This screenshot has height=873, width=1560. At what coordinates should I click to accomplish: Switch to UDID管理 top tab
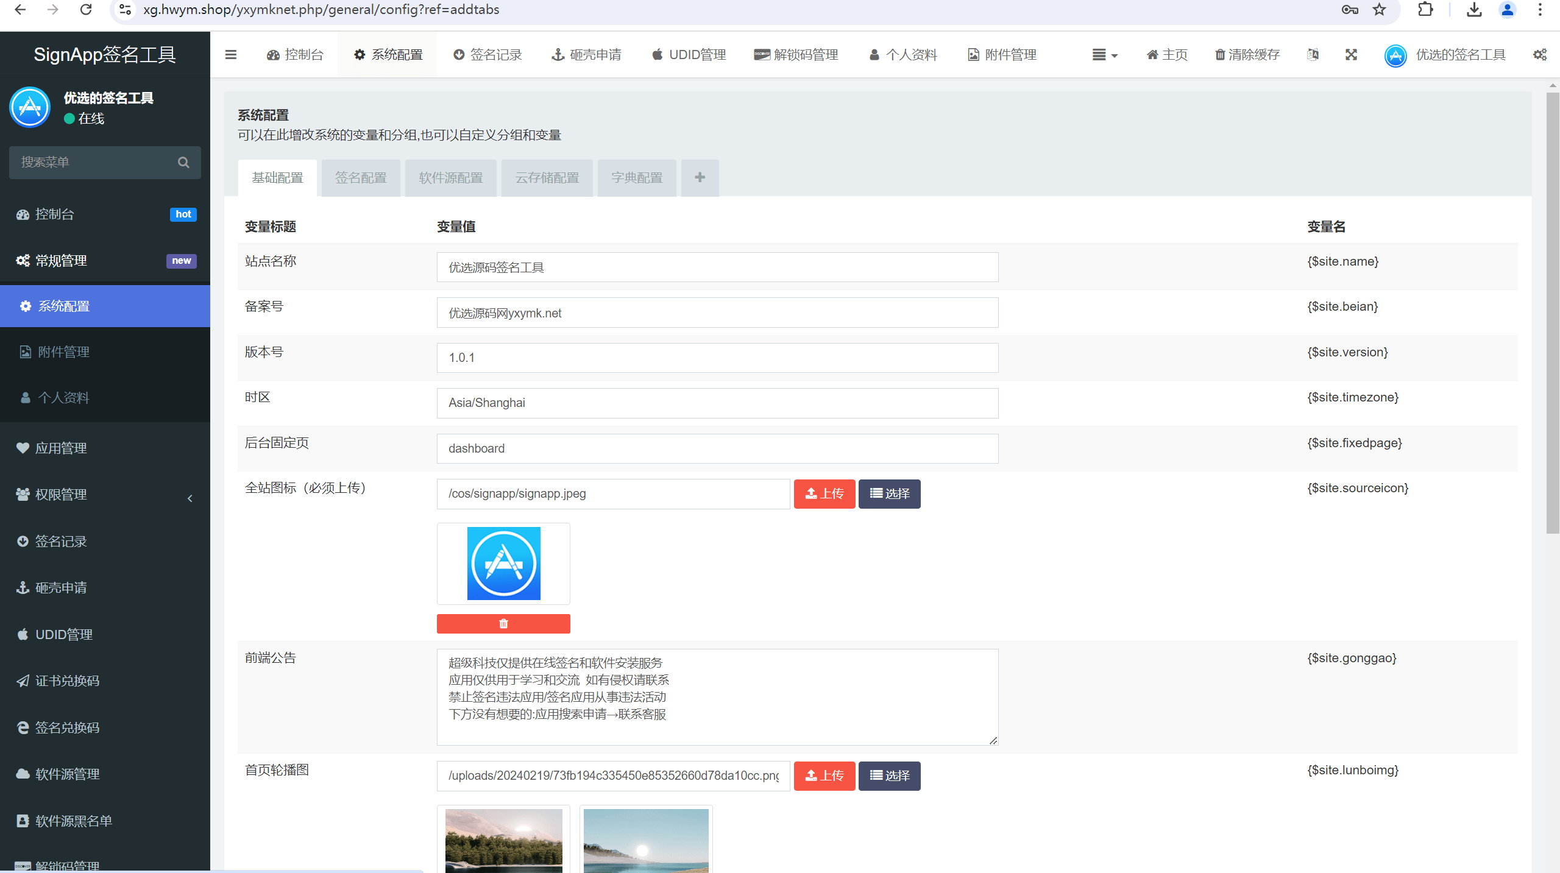click(x=689, y=55)
